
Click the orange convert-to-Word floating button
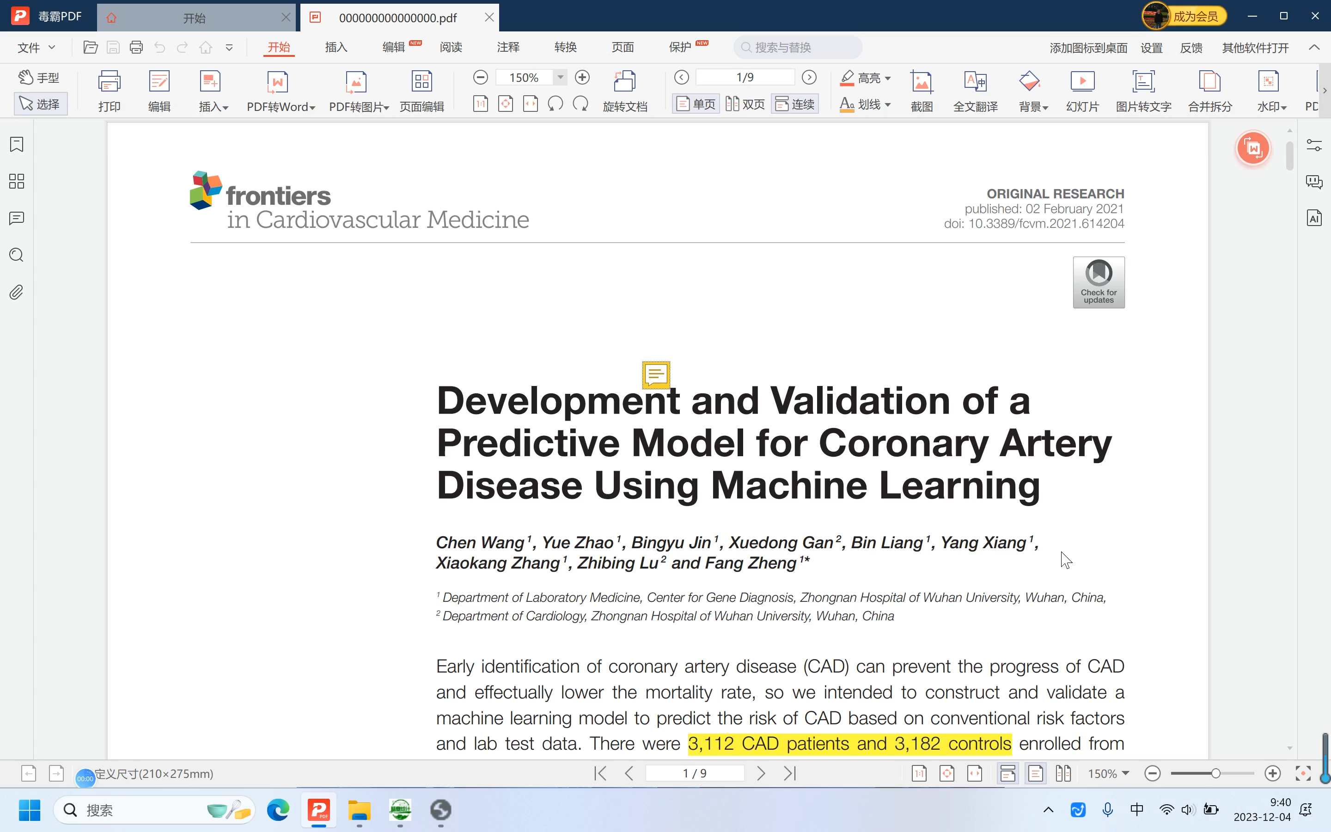click(x=1253, y=148)
